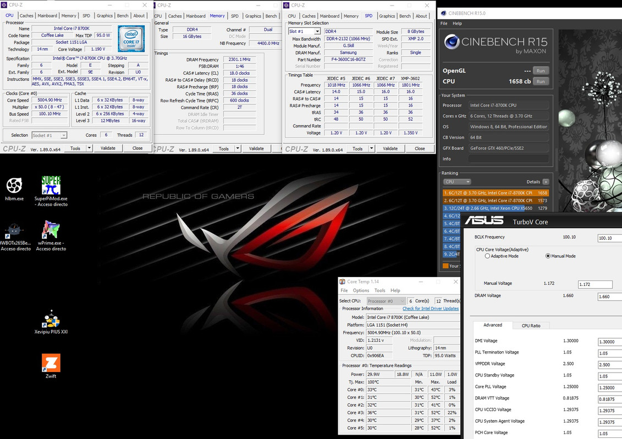Click CPU-Z icon in SPD window title bar
This screenshot has width=622, height=439.
(x=287, y=5)
